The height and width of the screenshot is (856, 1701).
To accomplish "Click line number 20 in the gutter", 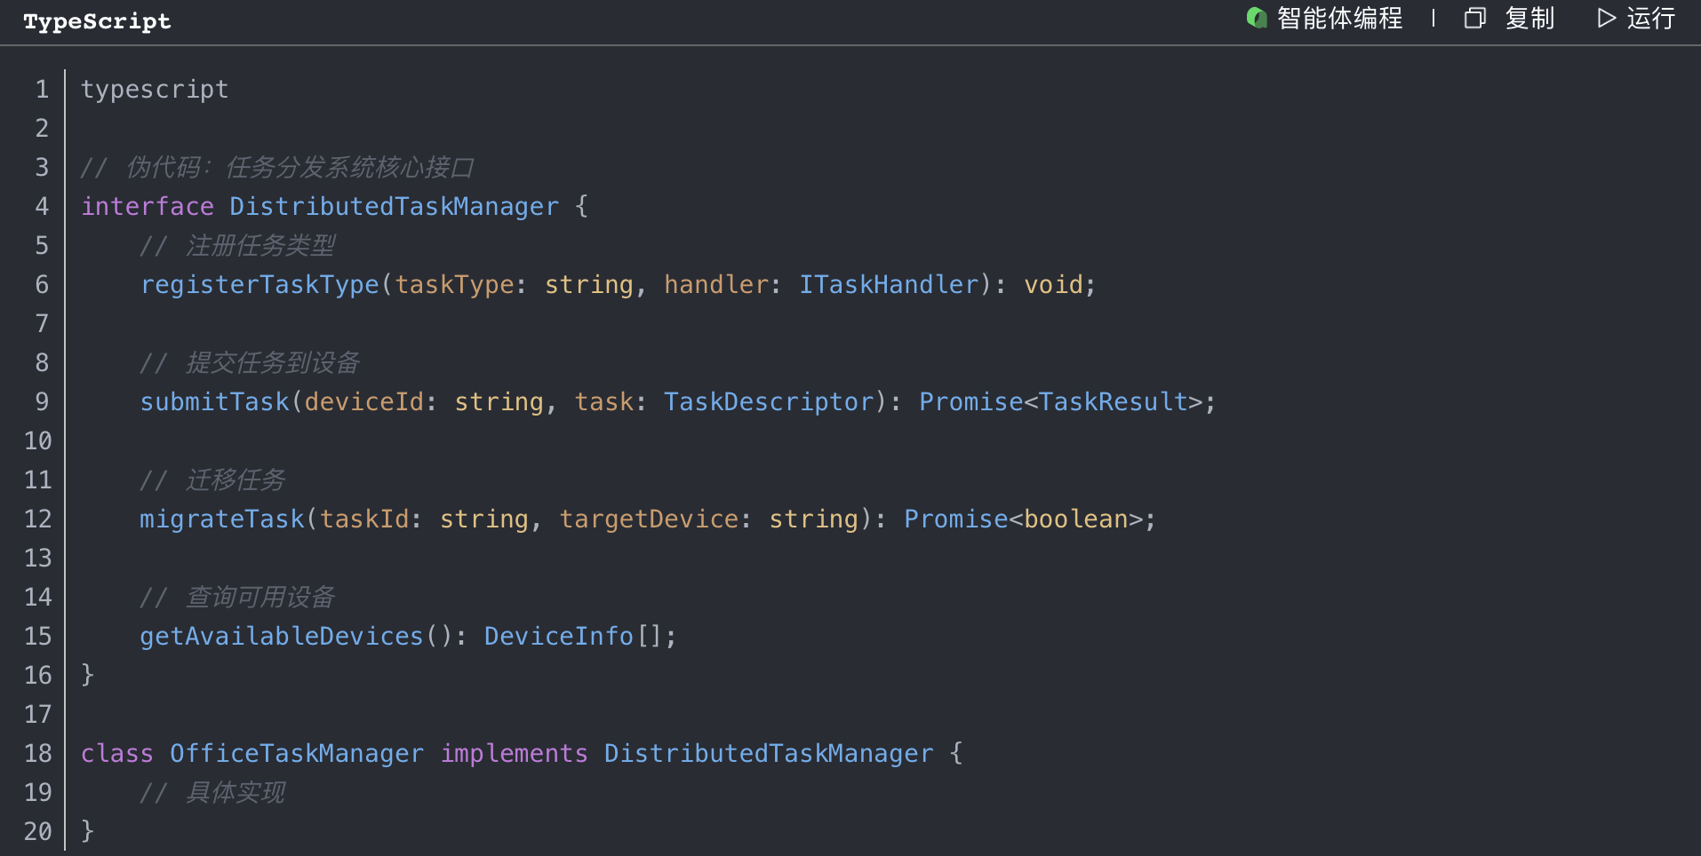I will [x=38, y=831].
